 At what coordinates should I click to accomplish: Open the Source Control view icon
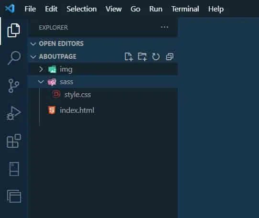[13, 86]
